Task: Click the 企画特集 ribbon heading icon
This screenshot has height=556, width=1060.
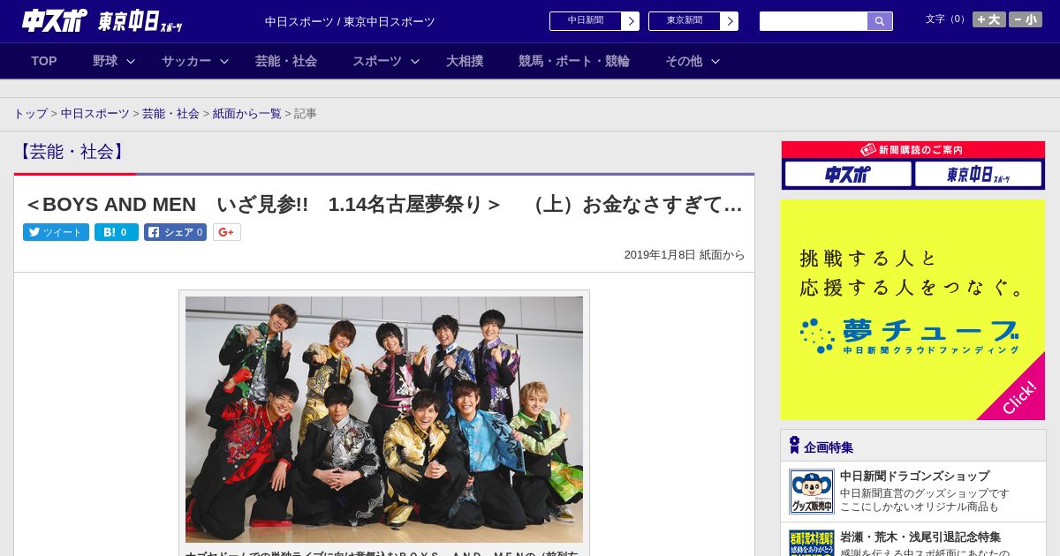Action: 794,445
